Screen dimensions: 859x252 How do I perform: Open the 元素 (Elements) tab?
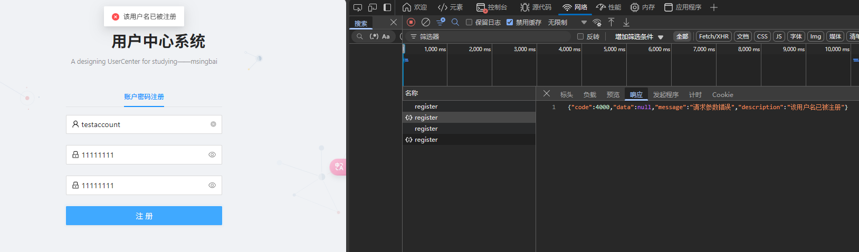point(450,7)
